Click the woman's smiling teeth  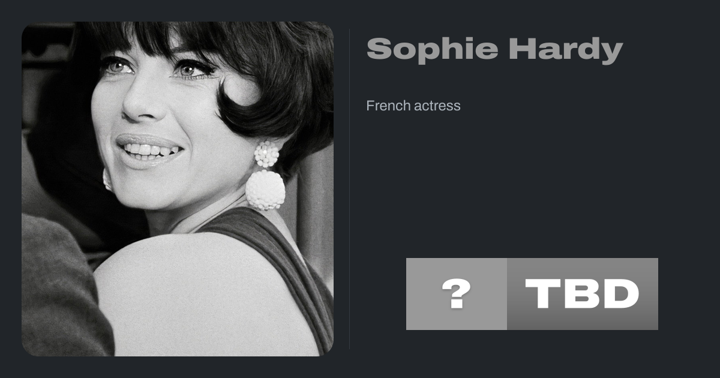150,149
